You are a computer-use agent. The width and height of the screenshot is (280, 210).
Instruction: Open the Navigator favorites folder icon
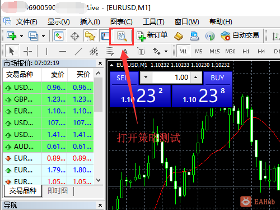(90, 36)
